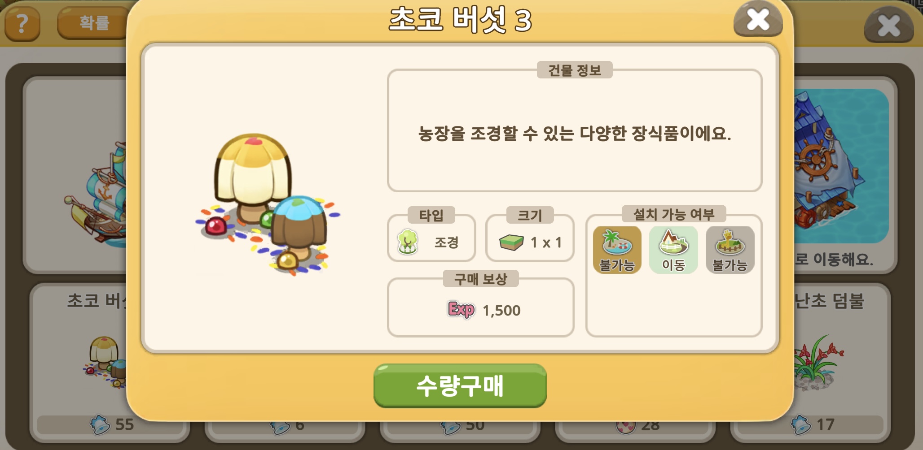Open the 확률 probability button
The height and width of the screenshot is (450, 923).
click(93, 22)
